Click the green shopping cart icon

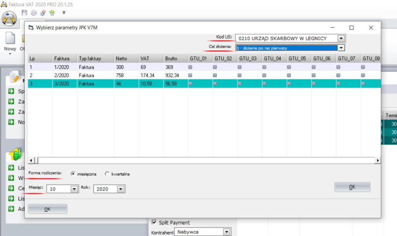(52, 13)
